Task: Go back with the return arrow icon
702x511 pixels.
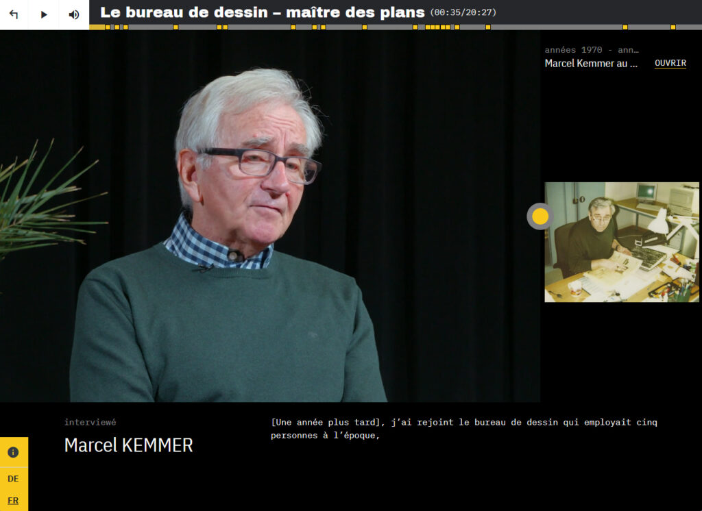Action: point(14,14)
